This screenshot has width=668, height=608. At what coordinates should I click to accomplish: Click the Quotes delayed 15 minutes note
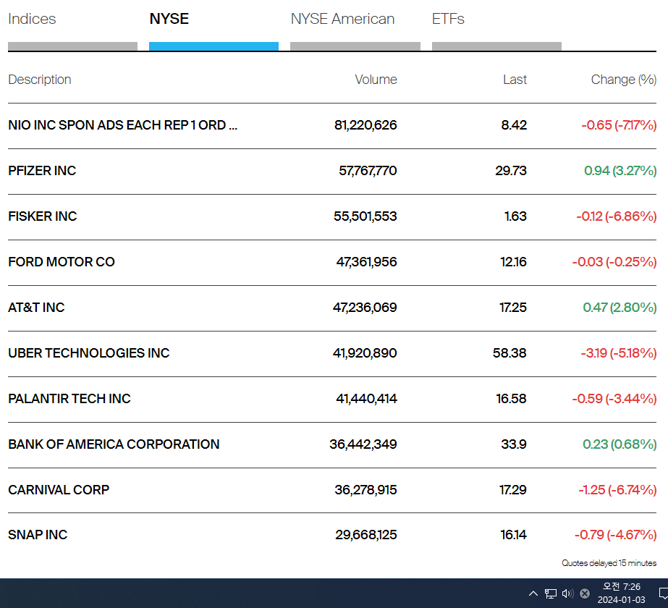(x=609, y=563)
